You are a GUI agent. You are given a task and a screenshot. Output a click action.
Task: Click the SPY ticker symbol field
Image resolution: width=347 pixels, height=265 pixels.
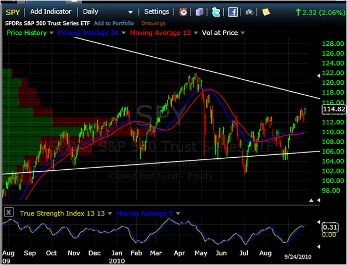pos(12,11)
